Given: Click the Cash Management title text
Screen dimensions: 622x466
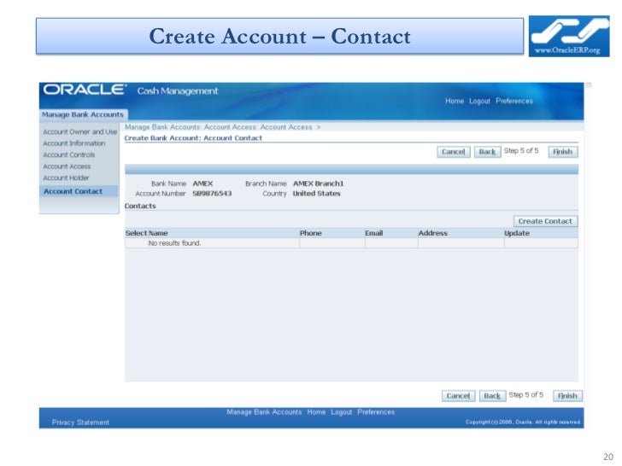Looking at the screenshot, I should (178, 91).
